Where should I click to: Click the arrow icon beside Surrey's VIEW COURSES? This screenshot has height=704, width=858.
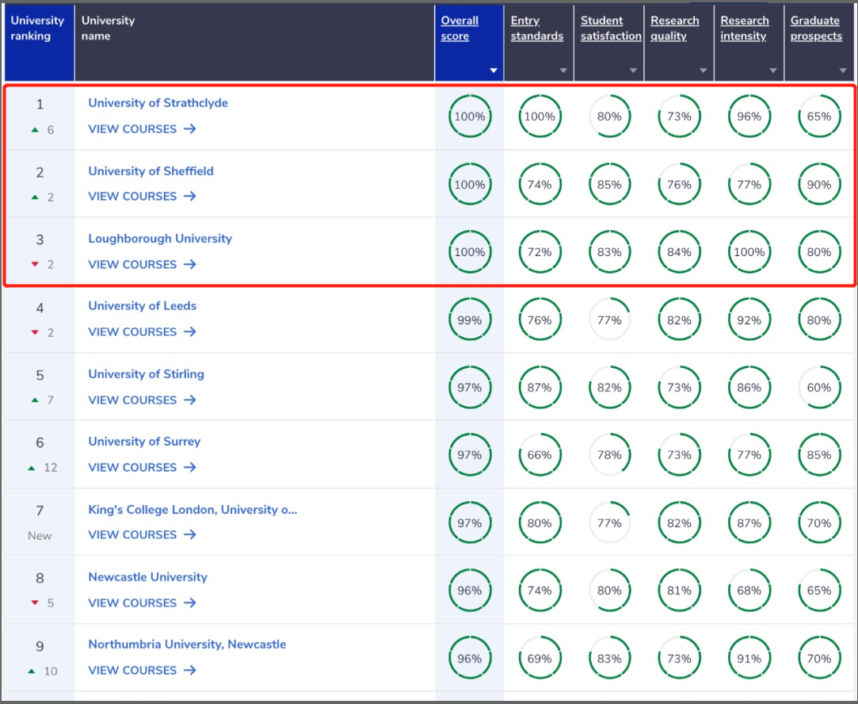click(x=190, y=468)
